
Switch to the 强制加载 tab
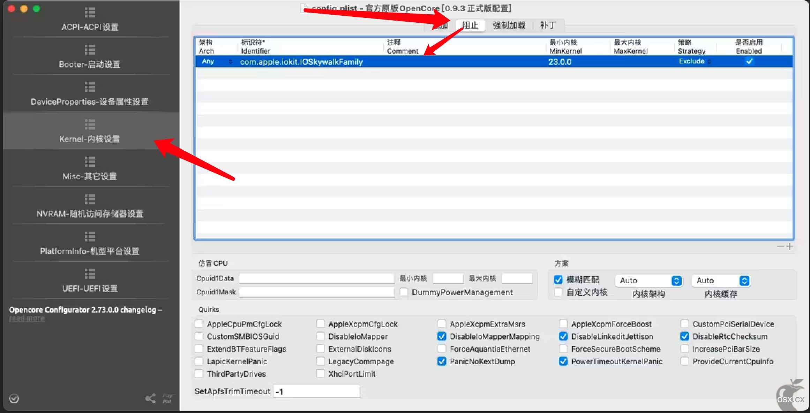tap(509, 25)
